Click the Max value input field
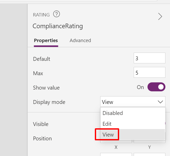The height and width of the screenshot is (156, 170). (149, 72)
